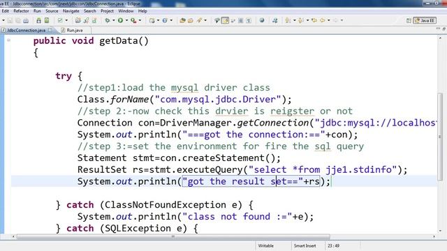Image resolution: width=447 pixels, height=251 pixels.
Task: Click the Open Type folder icon
Action: (x=183, y=20)
